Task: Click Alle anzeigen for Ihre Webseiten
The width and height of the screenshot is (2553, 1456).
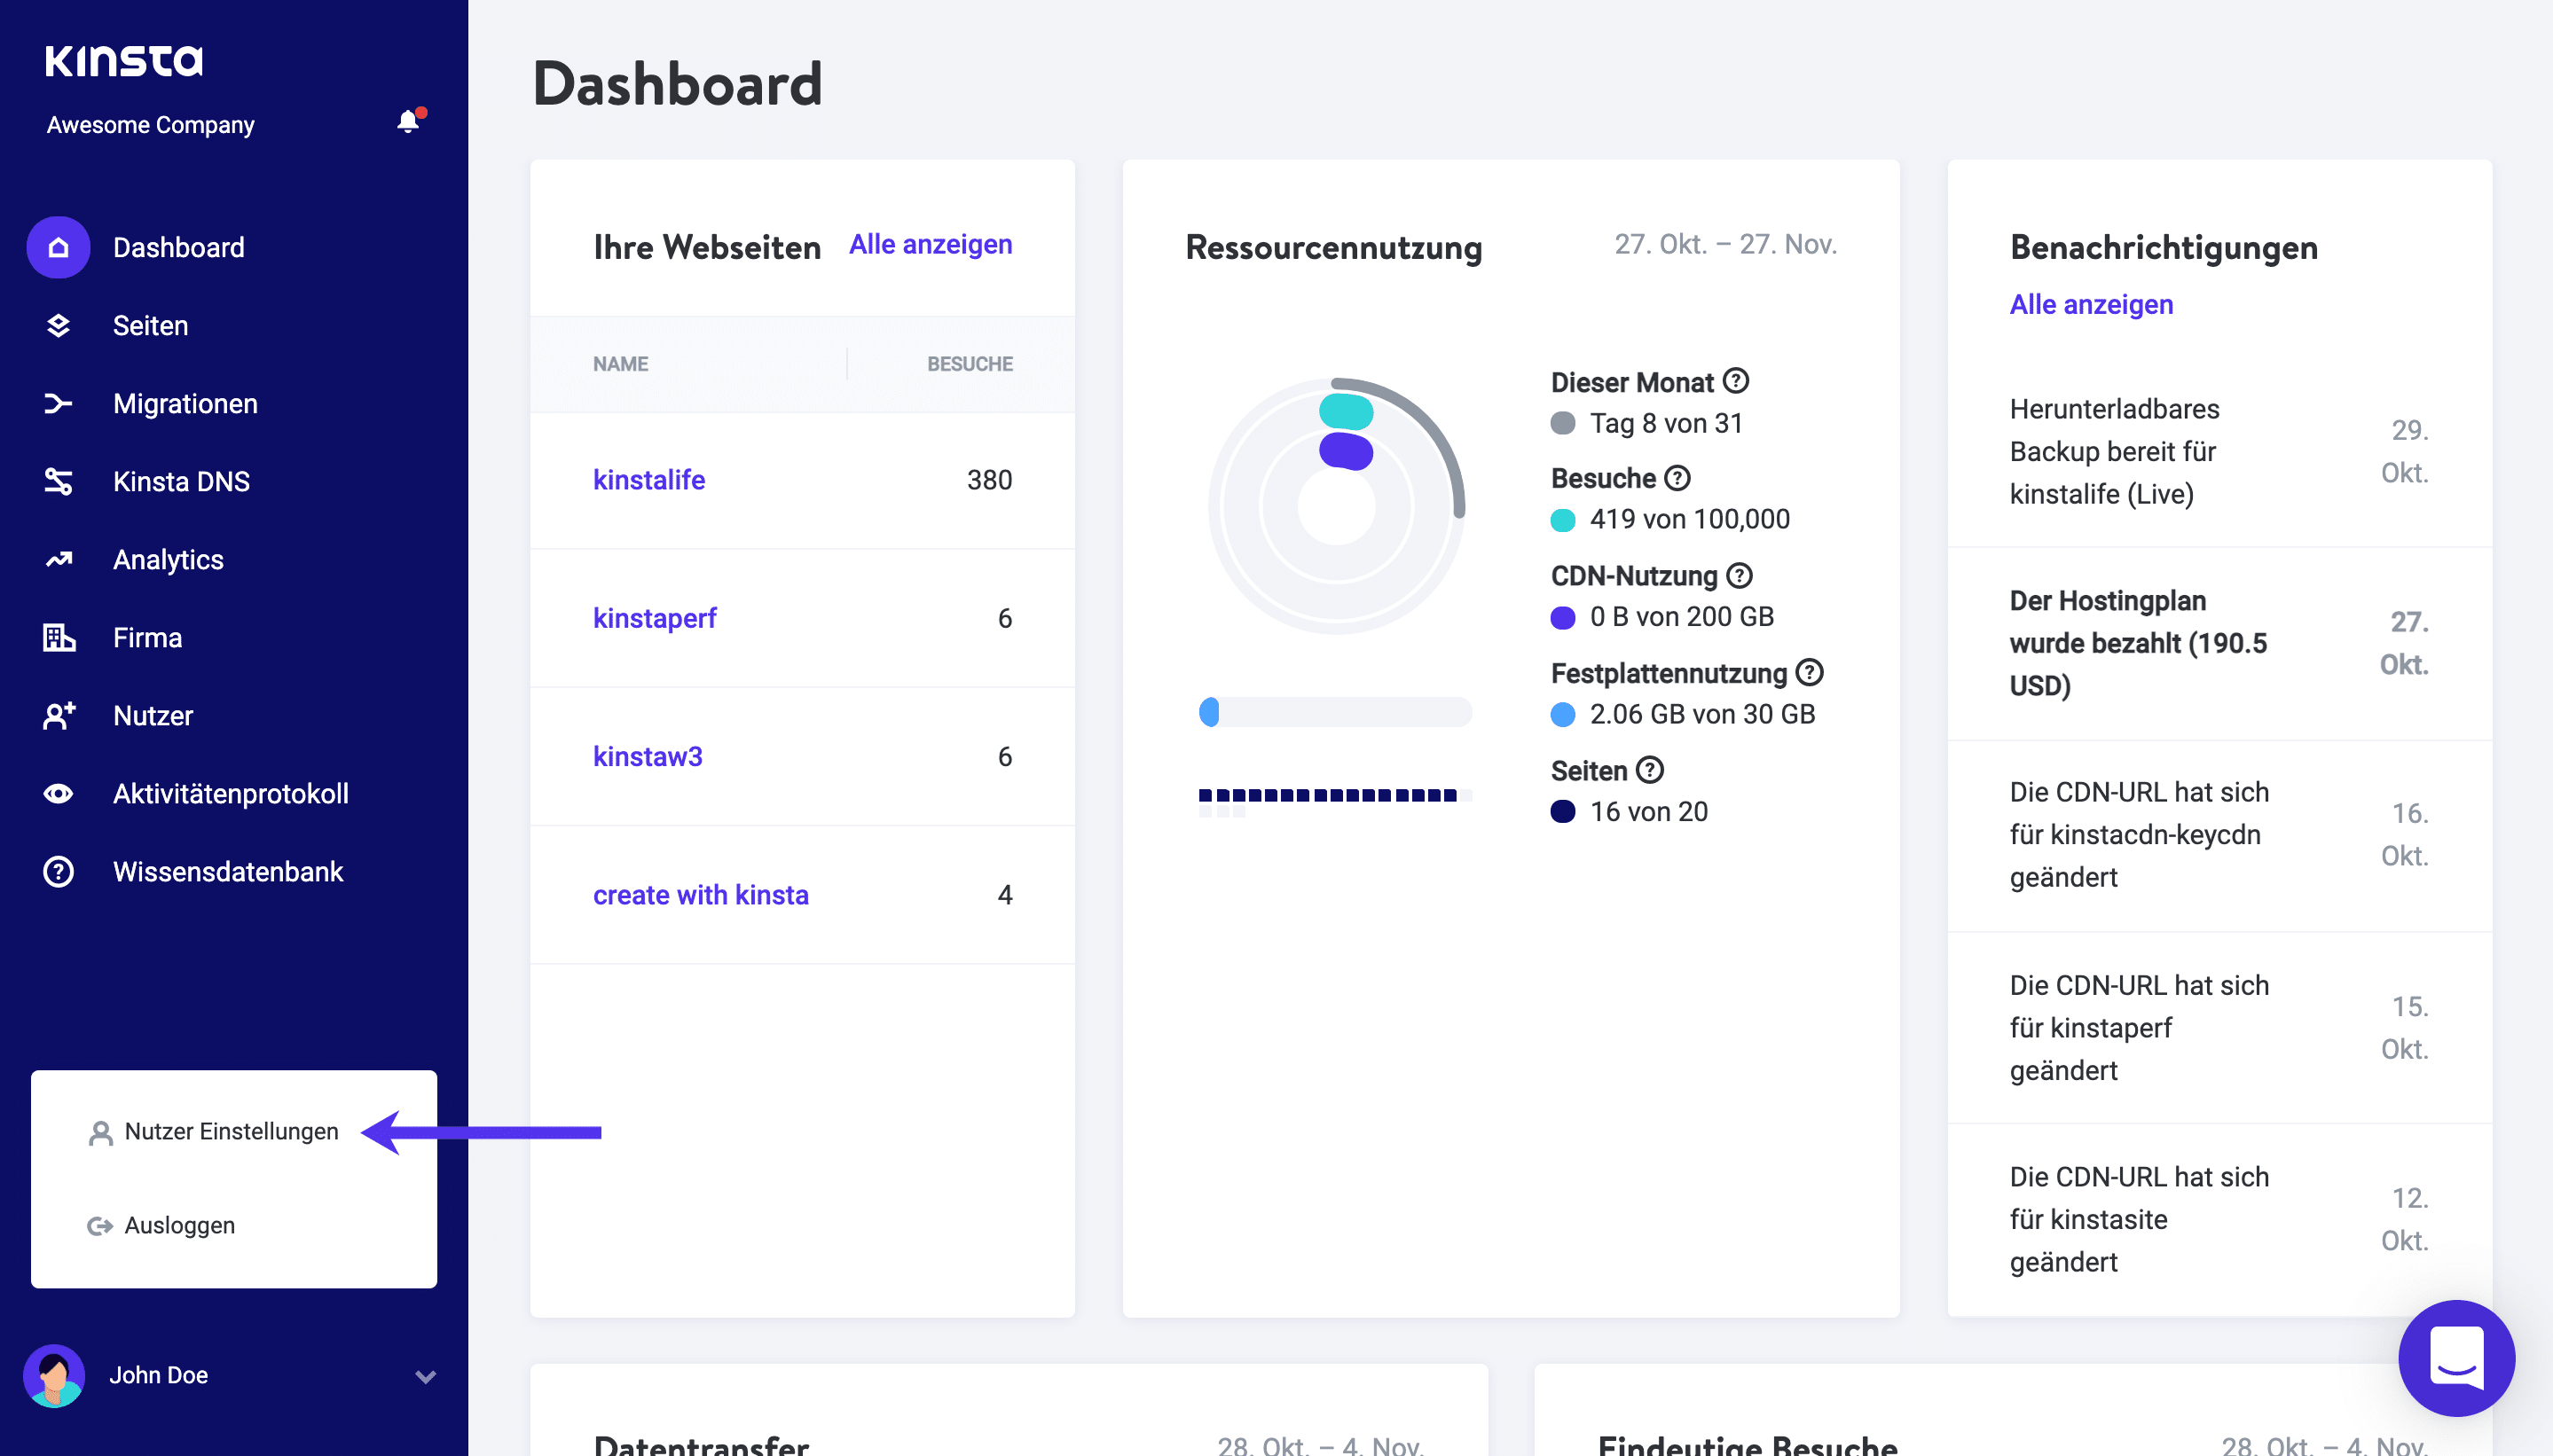Action: pos(931,244)
